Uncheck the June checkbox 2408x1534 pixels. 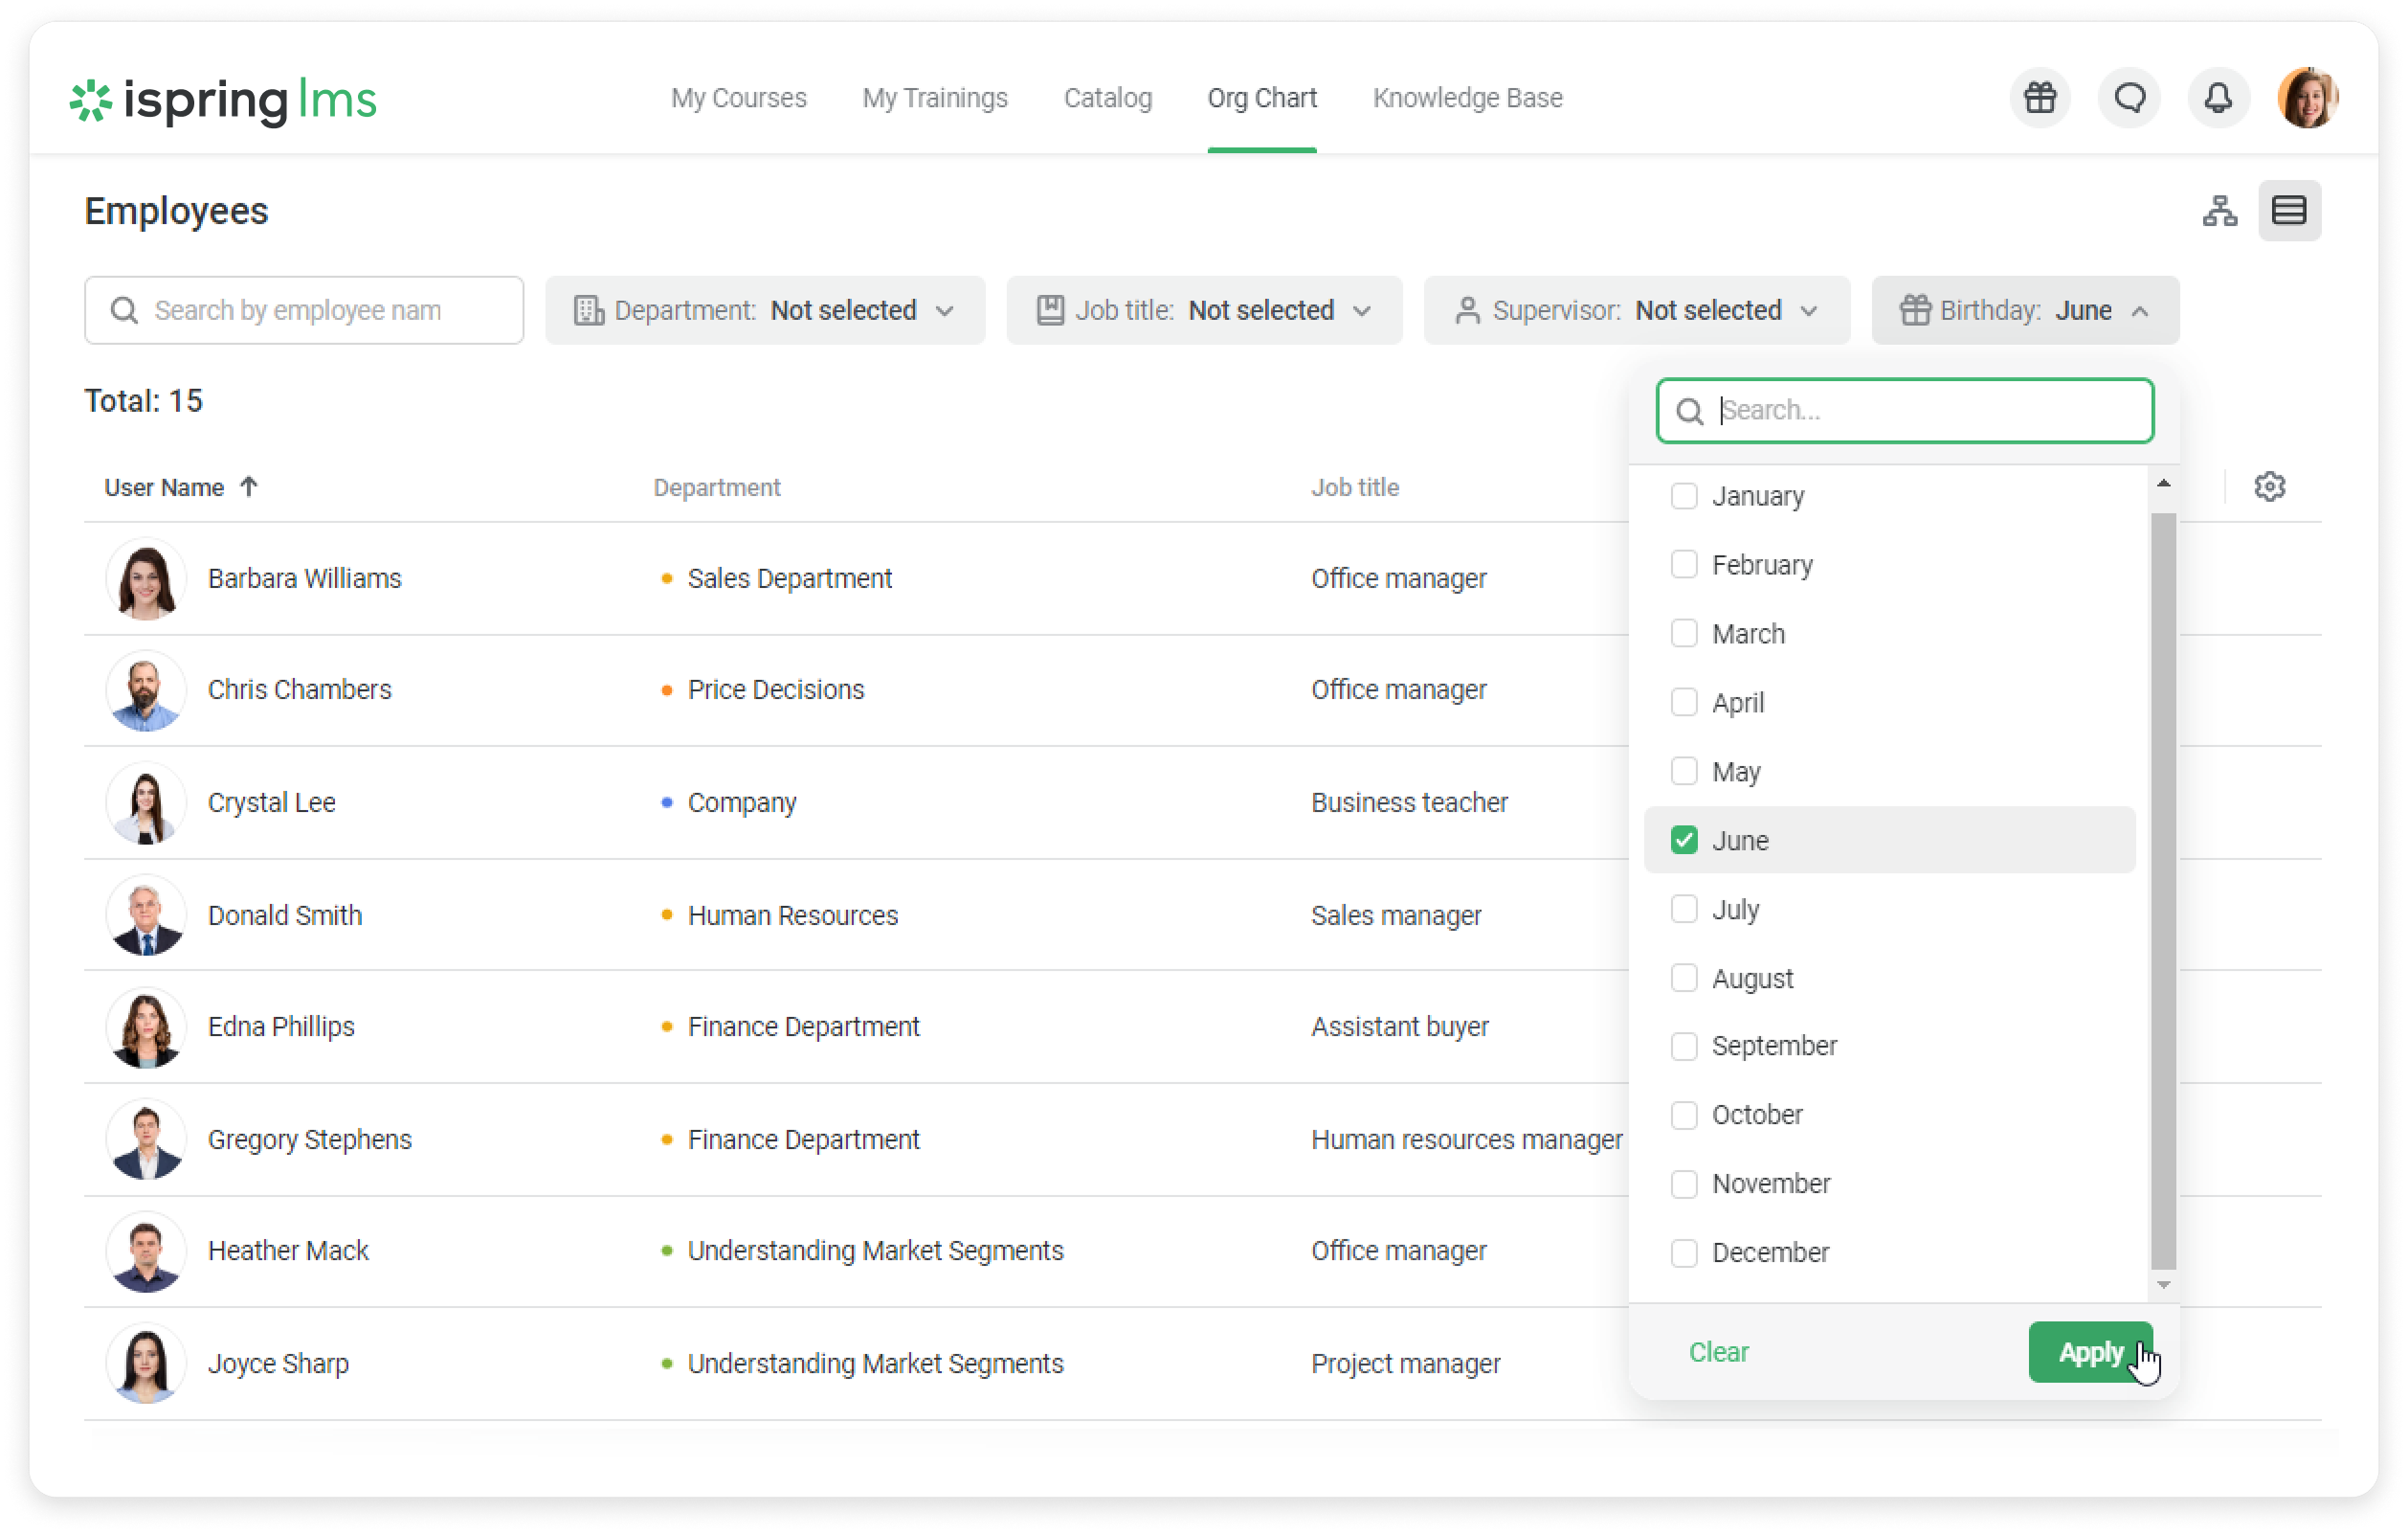[1684, 841]
